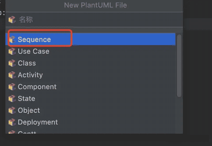This screenshot has height=146, width=212.
Task: Click the Class item icon
Action: 12,63
